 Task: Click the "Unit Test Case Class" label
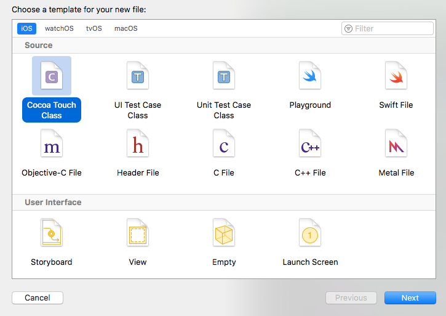point(224,110)
